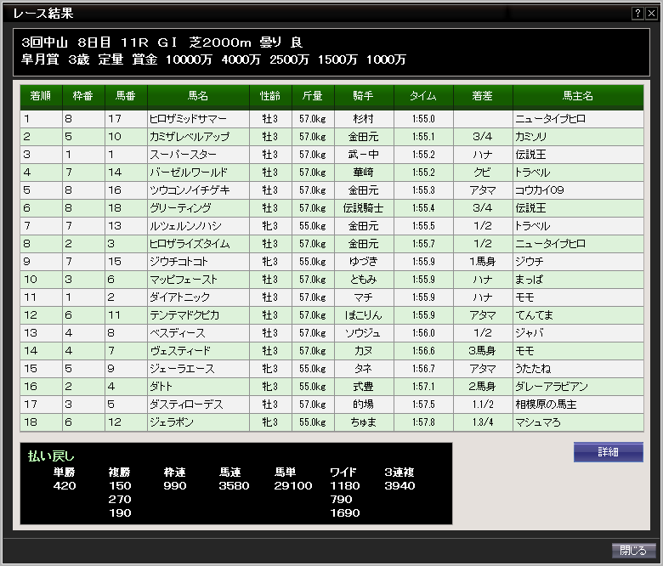Click the 払い戻し payout heading
663x566 pixels.
click(x=51, y=456)
